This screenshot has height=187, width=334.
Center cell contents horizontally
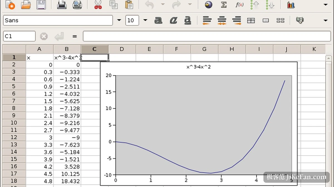coord(222,20)
